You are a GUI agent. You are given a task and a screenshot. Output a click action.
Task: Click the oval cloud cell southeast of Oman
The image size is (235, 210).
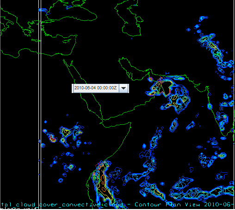pyautogui.click(x=174, y=125)
